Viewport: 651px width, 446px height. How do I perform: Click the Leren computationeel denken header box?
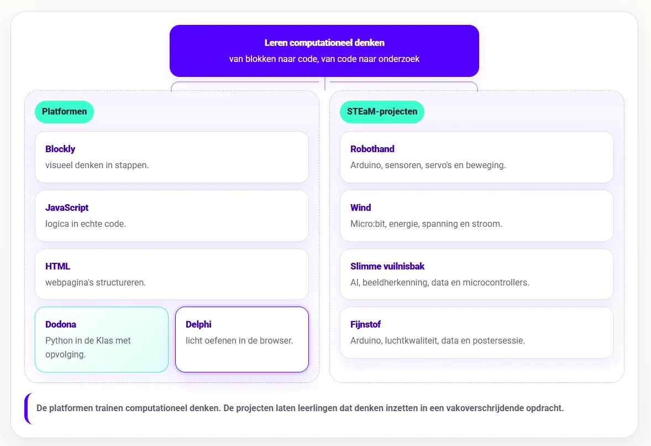324,51
